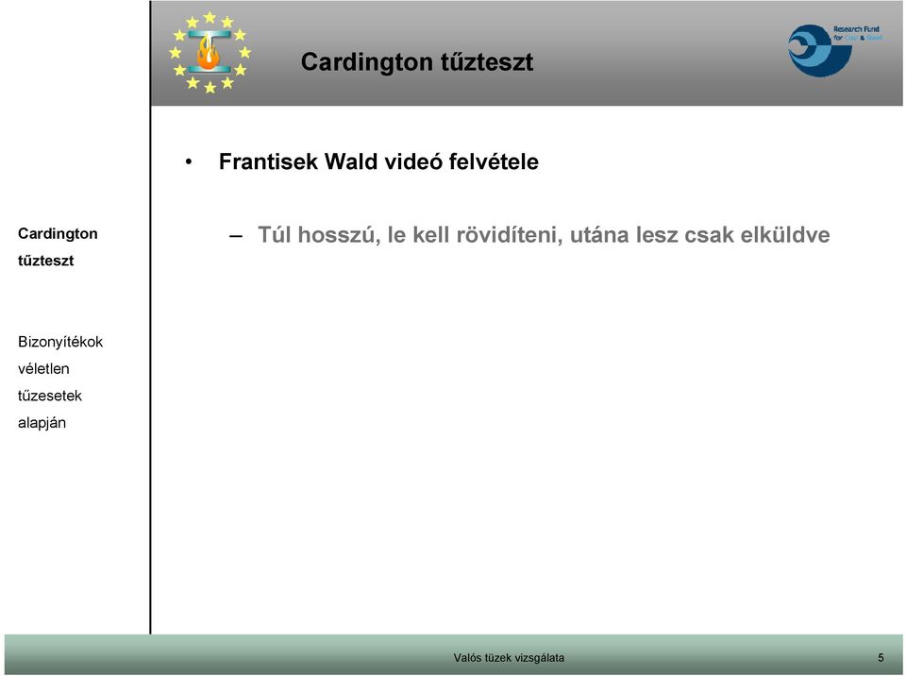Image resolution: width=906 pixels, height=676 pixels.
Task: Click footer text Valós tüzek vizsgálata
Action: tap(509, 657)
